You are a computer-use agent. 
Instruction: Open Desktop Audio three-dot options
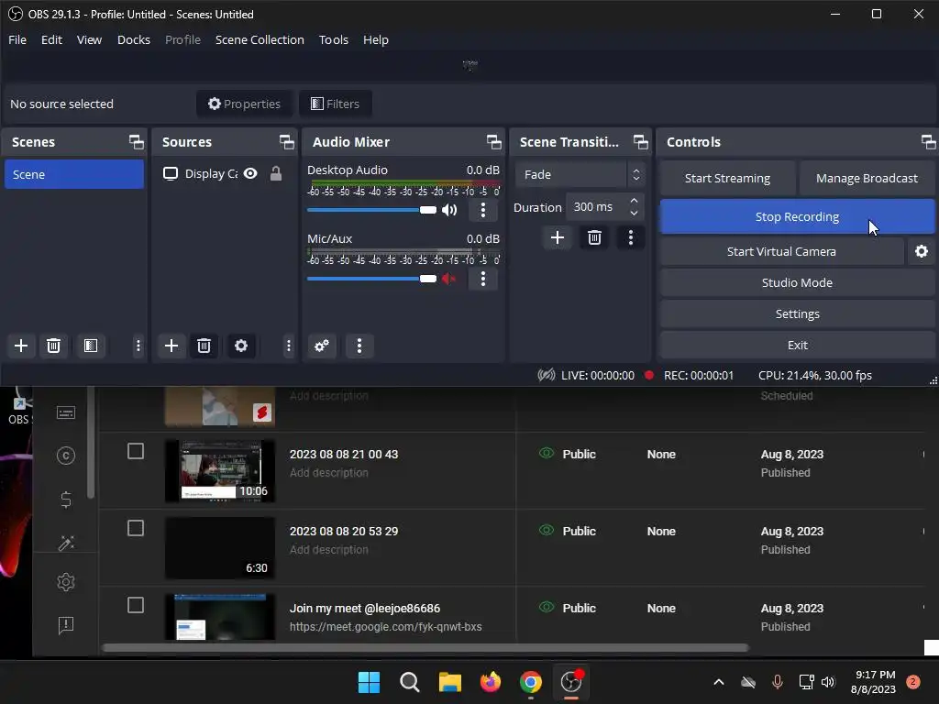[x=483, y=210]
